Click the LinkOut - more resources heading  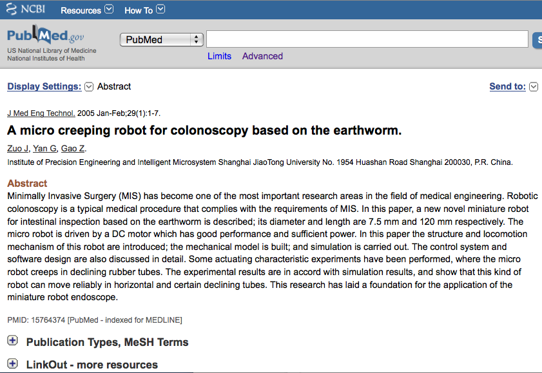coord(92,365)
